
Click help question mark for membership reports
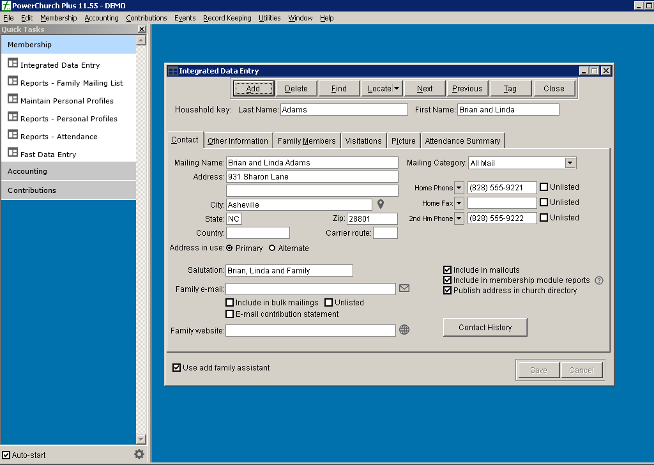pyautogui.click(x=599, y=280)
